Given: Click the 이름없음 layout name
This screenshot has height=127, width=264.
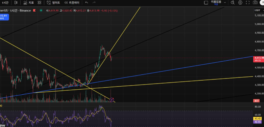Looking at the screenshot, I should coord(216,2).
